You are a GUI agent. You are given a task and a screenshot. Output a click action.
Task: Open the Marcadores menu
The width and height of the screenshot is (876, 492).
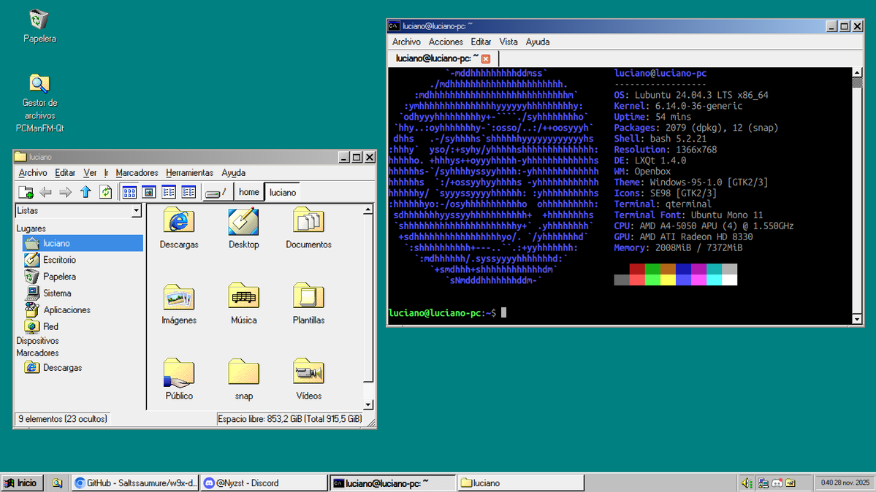tap(137, 172)
